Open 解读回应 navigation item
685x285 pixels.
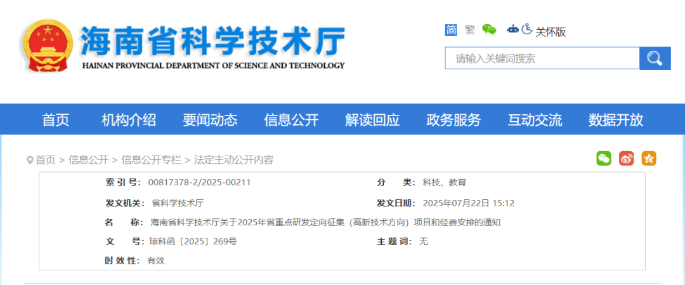click(x=372, y=120)
